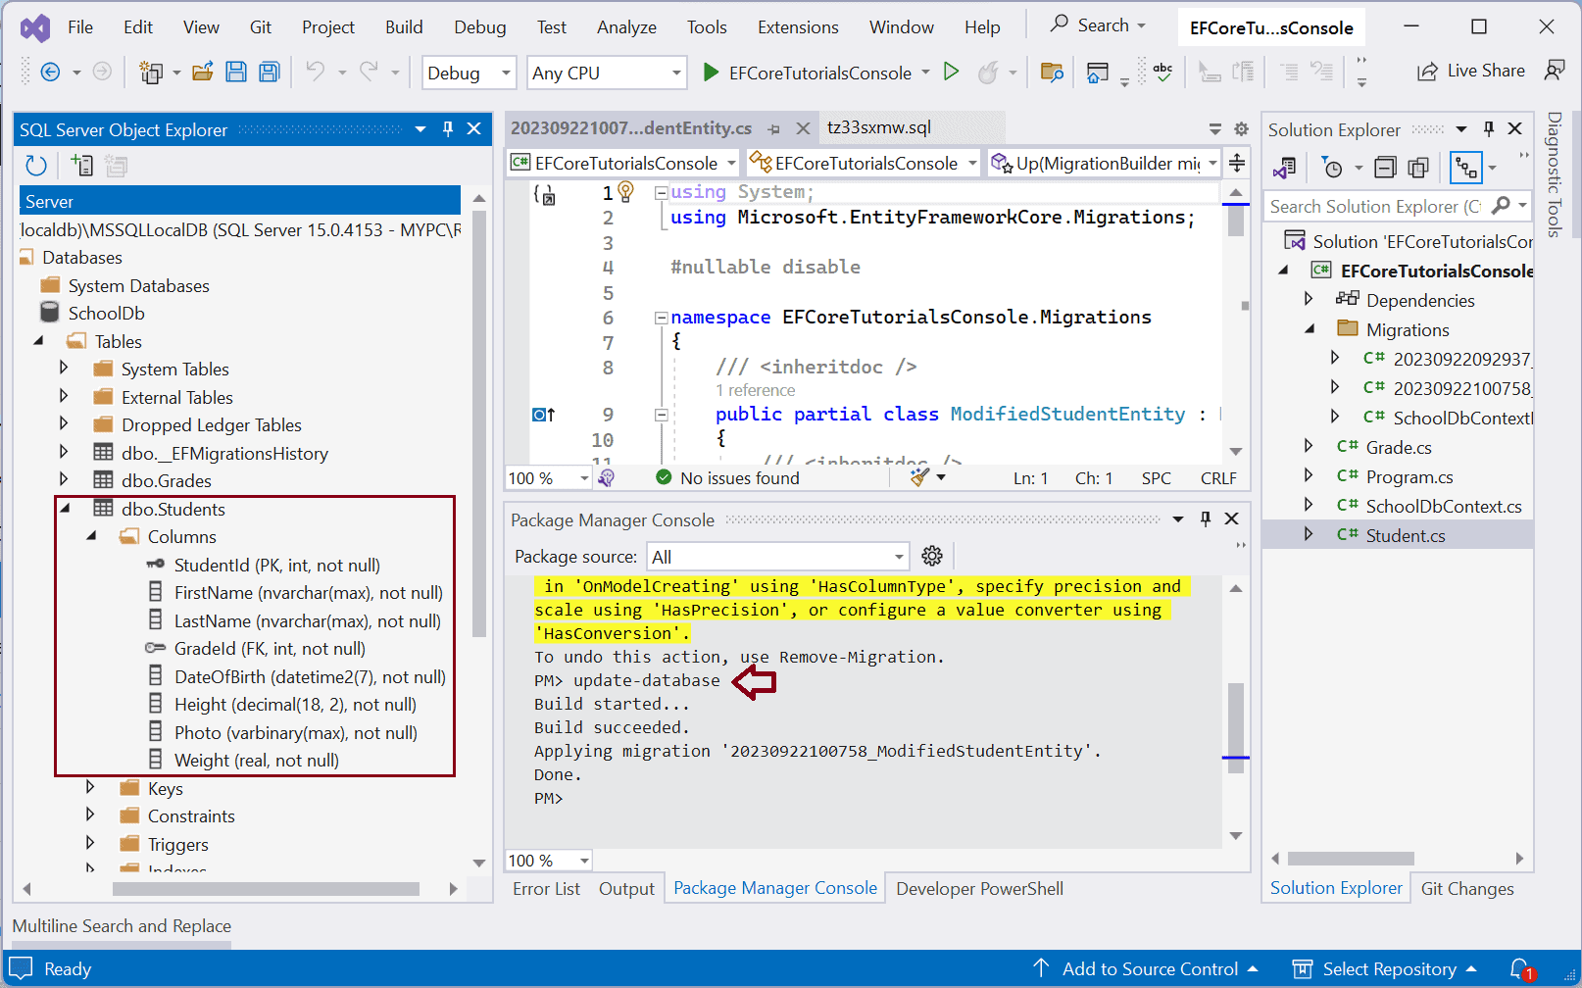Click the code cleanup broom icon
1582x988 pixels.
[919, 477]
